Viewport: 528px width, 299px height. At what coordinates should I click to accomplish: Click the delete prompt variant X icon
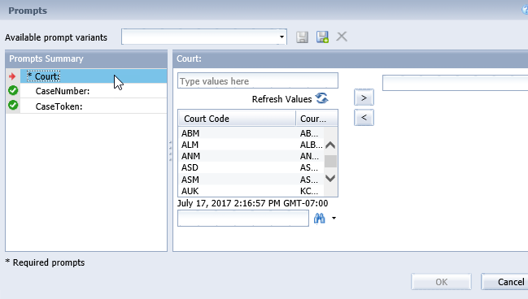pos(342,37)
